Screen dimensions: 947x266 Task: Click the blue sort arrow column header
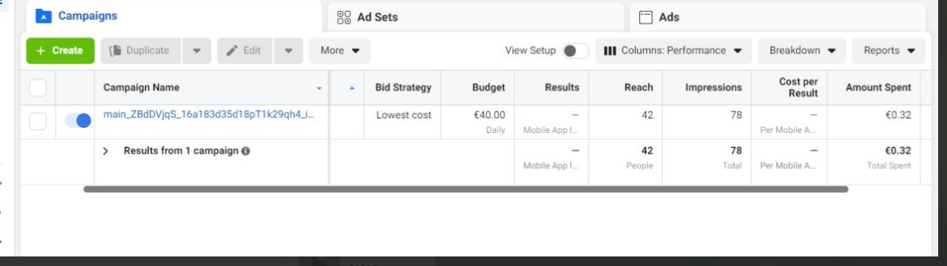(x=351, y=88)
